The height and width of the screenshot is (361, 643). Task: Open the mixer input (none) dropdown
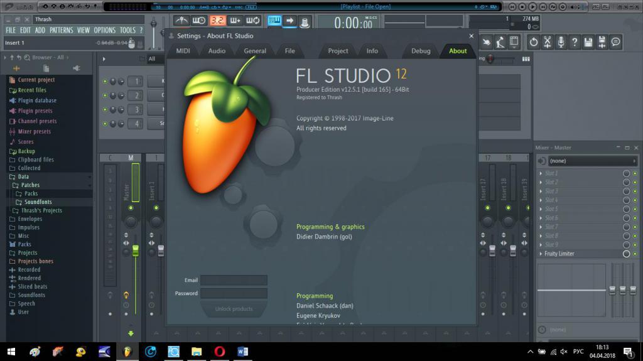coord(593,161)
